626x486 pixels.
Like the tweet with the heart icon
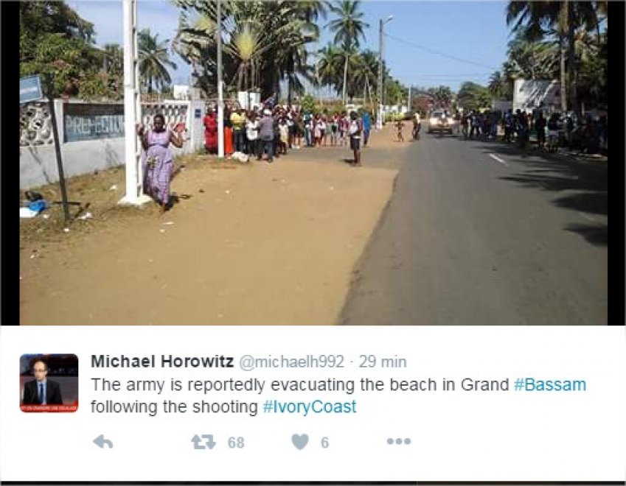(300, 442)
